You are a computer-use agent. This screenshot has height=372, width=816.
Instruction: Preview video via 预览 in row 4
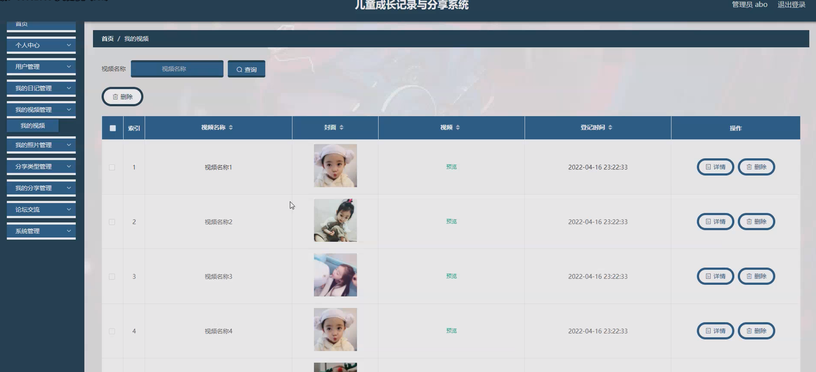(x=451, y=331)
